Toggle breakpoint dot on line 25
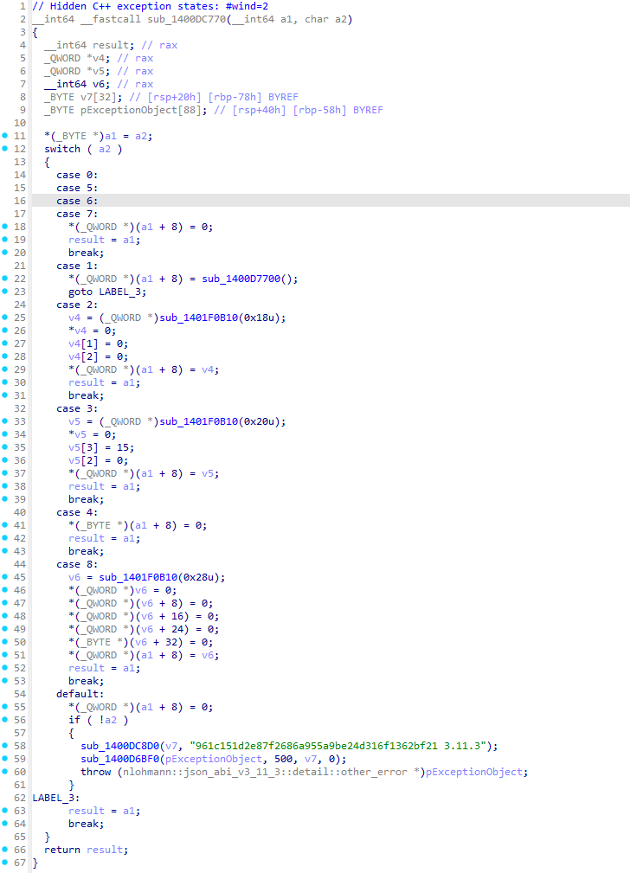Viewport: 630px width, 873px height. click(5, 318)
